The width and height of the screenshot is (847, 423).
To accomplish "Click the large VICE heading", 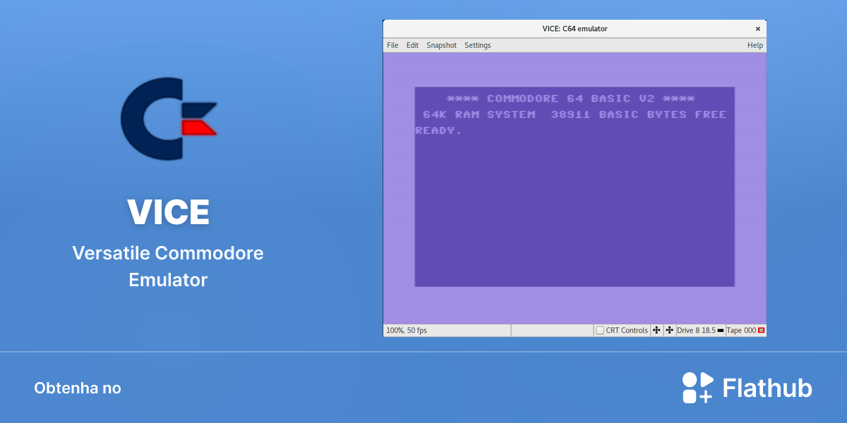I will coord(168,211).
